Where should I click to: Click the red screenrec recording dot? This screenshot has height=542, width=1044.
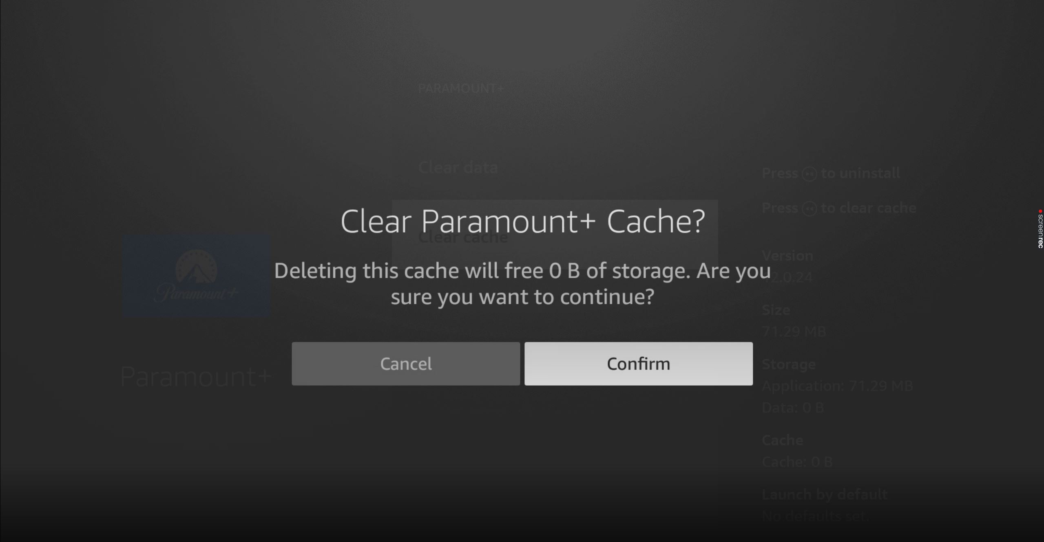pos(1041,211)
